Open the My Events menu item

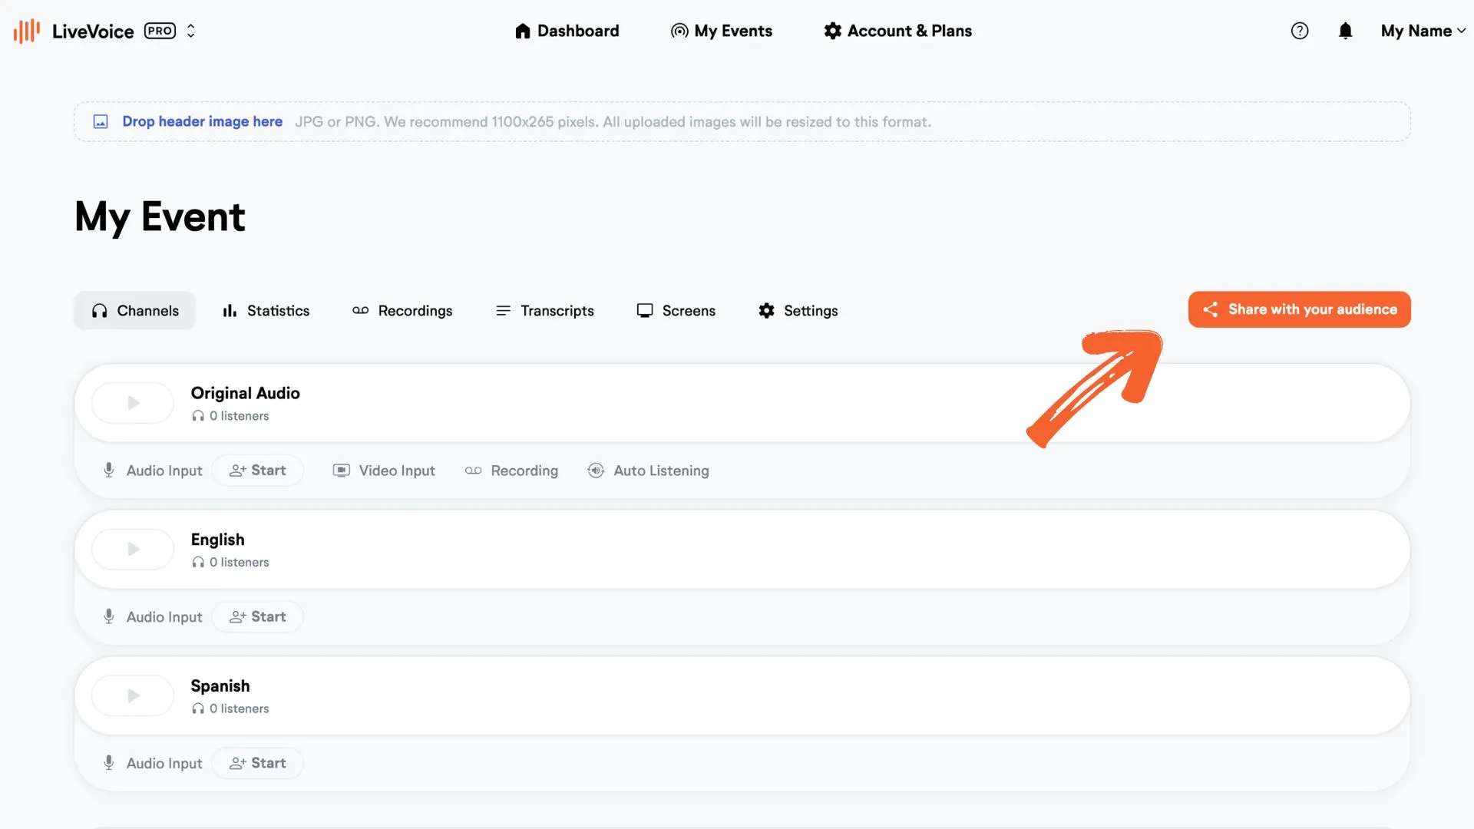pos(722,31)
